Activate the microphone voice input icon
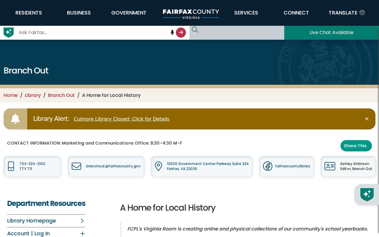The width and height of the screenshot is (379, 237). click(x=172, y=32)
